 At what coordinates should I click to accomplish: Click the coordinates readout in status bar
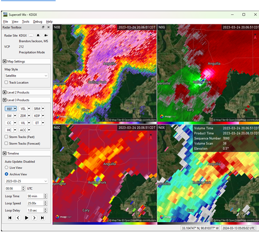pyautogui.click(x=200, y=228)
